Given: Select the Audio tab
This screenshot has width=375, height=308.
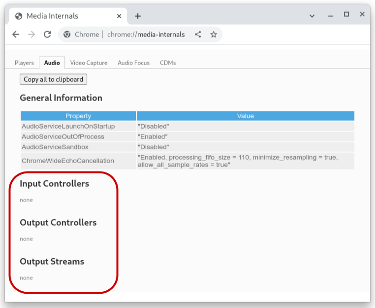Looking at the screenshot, I should point(52,63).
